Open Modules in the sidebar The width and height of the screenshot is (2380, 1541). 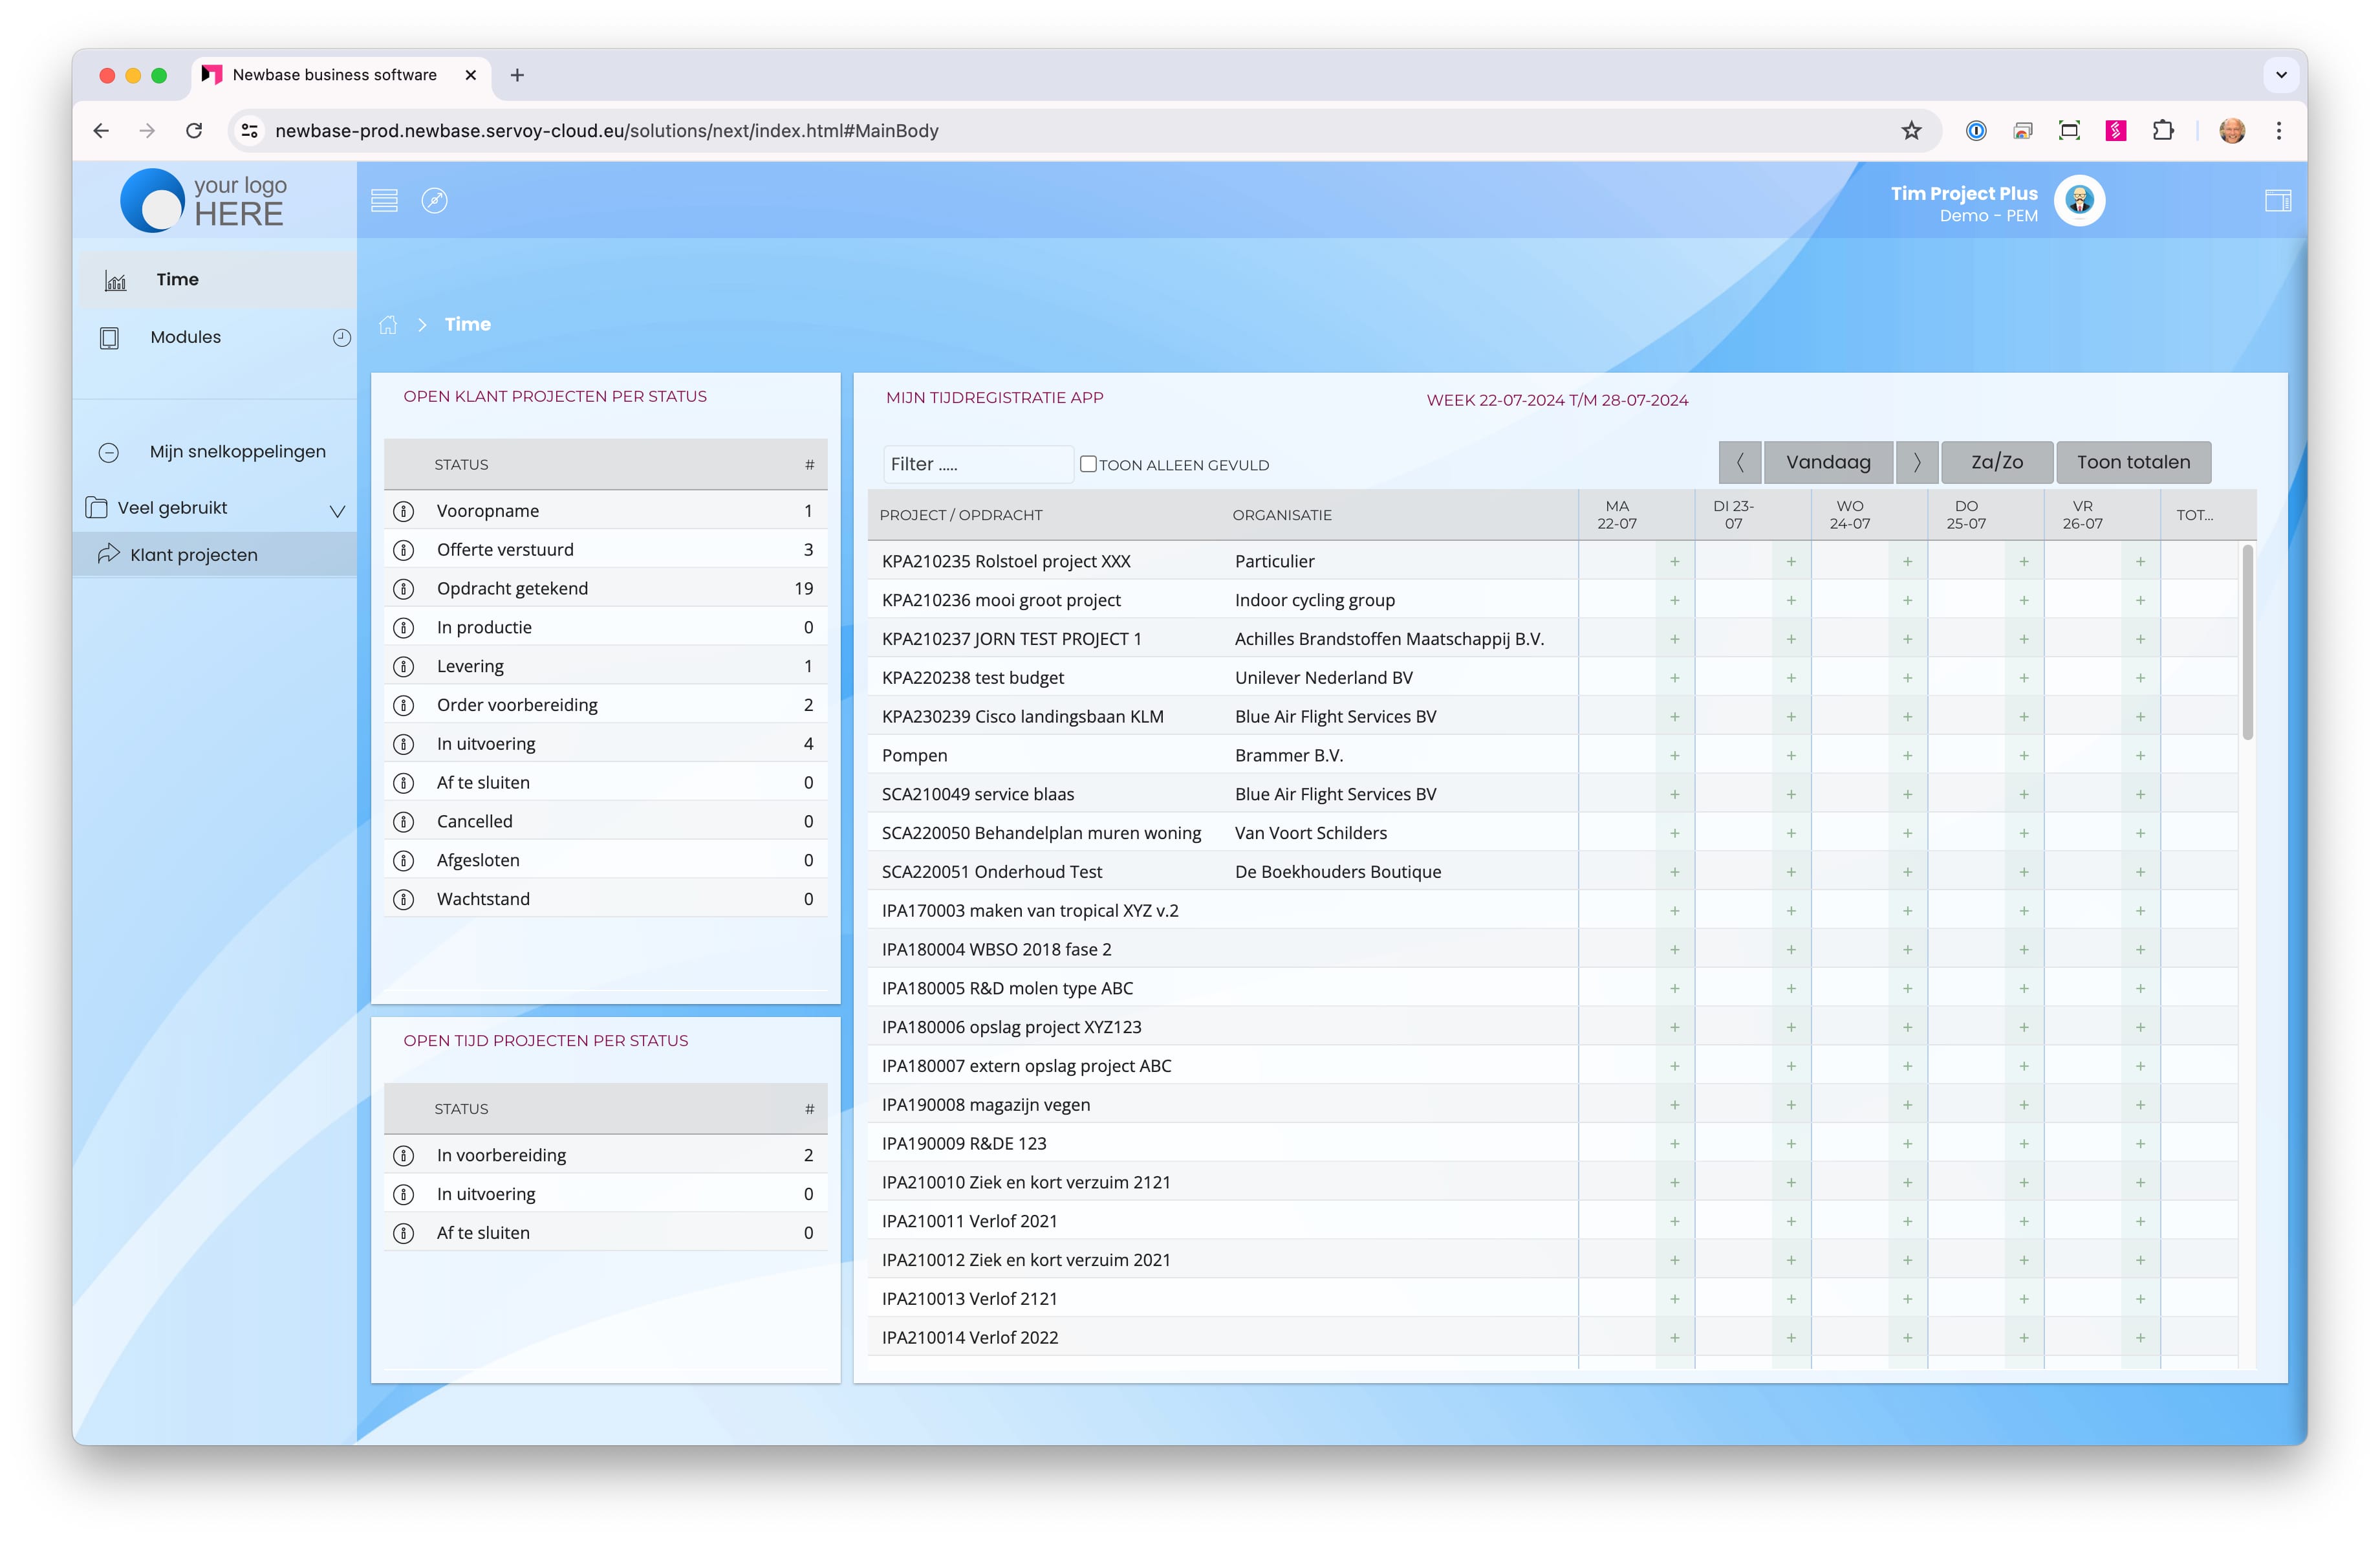(x=186, y=337)
